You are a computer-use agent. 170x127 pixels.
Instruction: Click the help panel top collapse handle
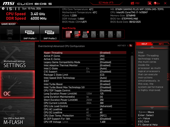(x=152, y=47)
